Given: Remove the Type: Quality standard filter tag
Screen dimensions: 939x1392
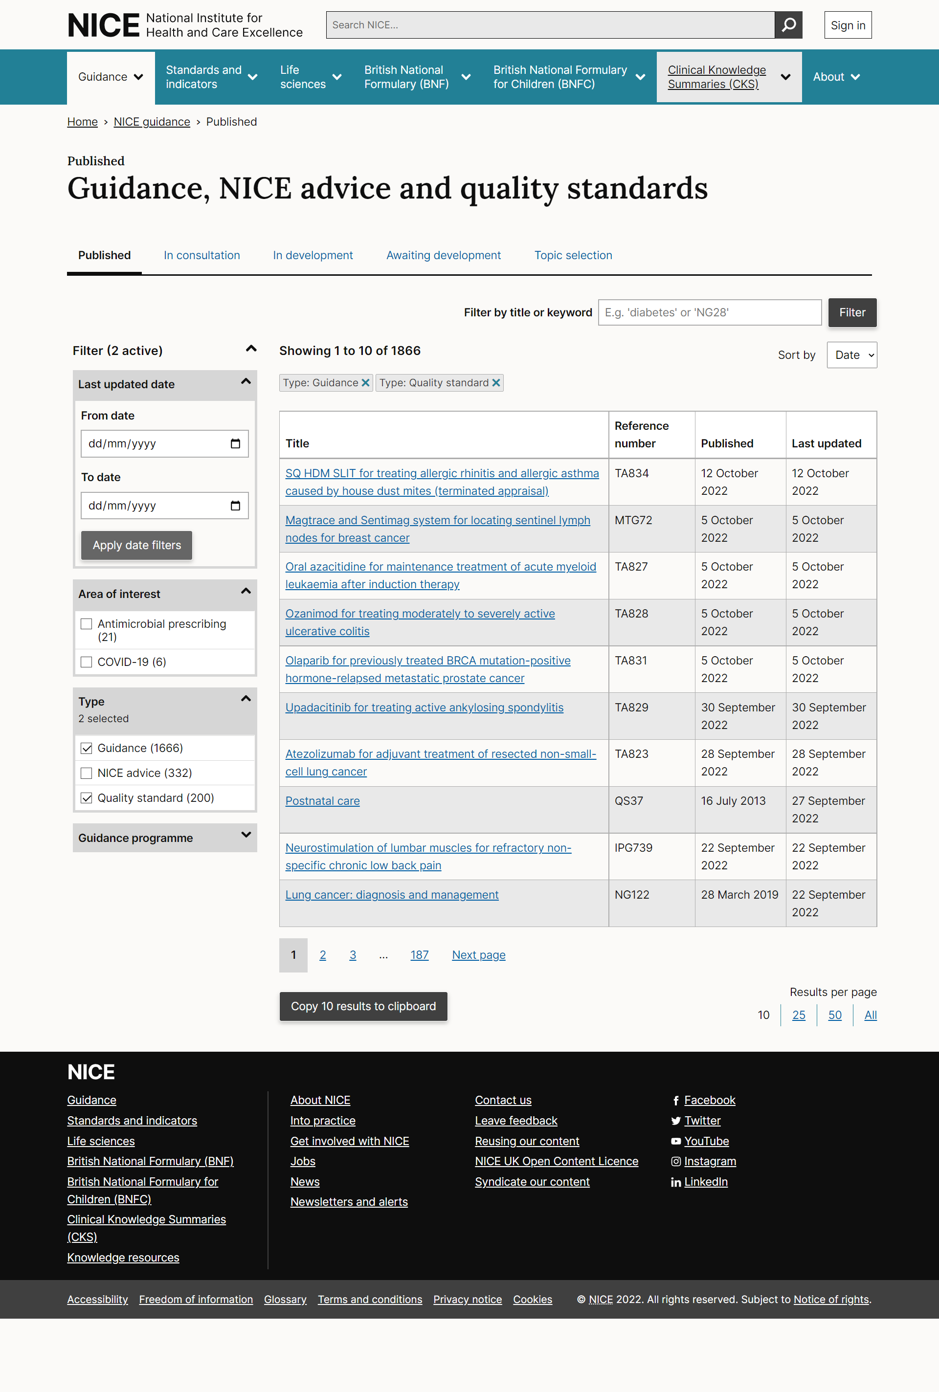Looking at the screenshot, I should point(496,382).
